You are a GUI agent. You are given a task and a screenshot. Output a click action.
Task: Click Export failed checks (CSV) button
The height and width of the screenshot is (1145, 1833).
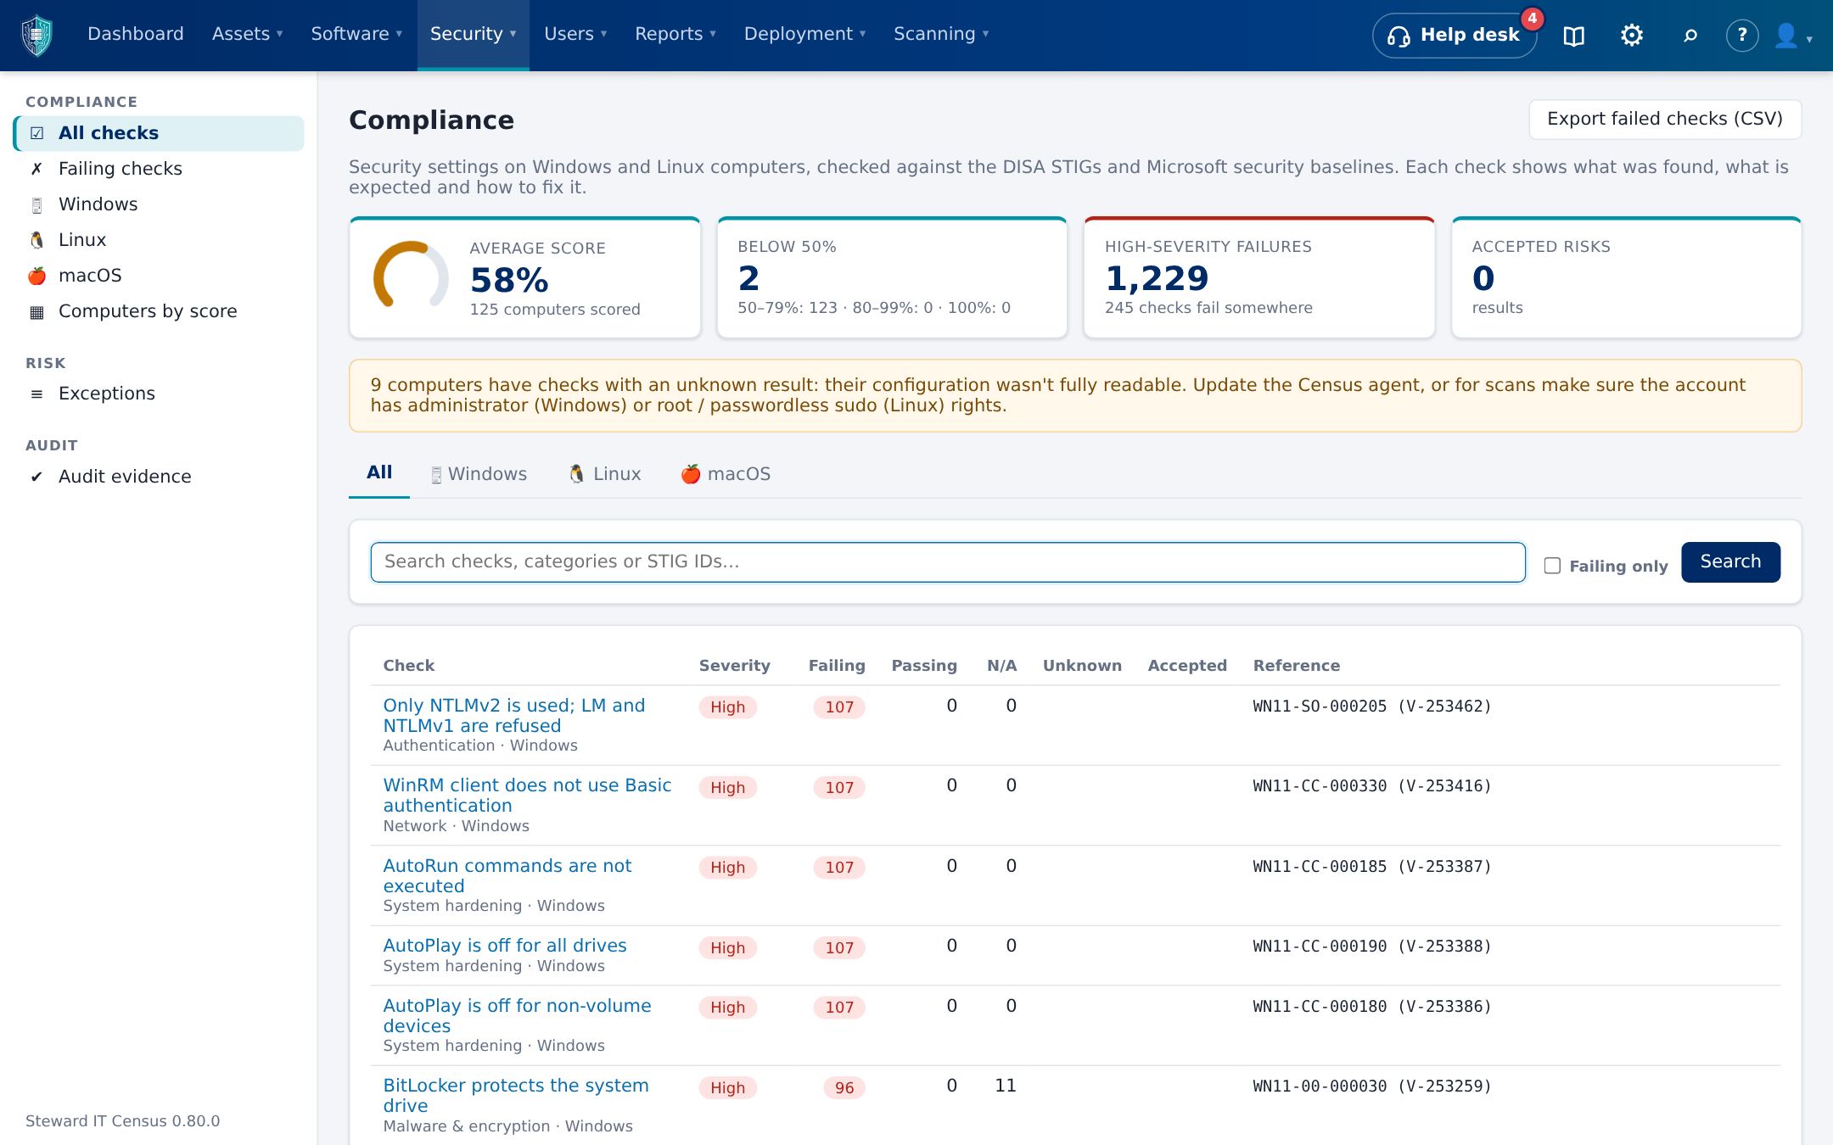(x=1665, y=119)
